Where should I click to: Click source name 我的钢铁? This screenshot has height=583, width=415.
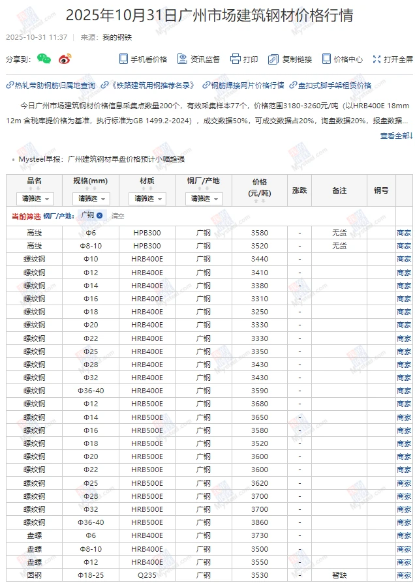(x=117, y=37)
